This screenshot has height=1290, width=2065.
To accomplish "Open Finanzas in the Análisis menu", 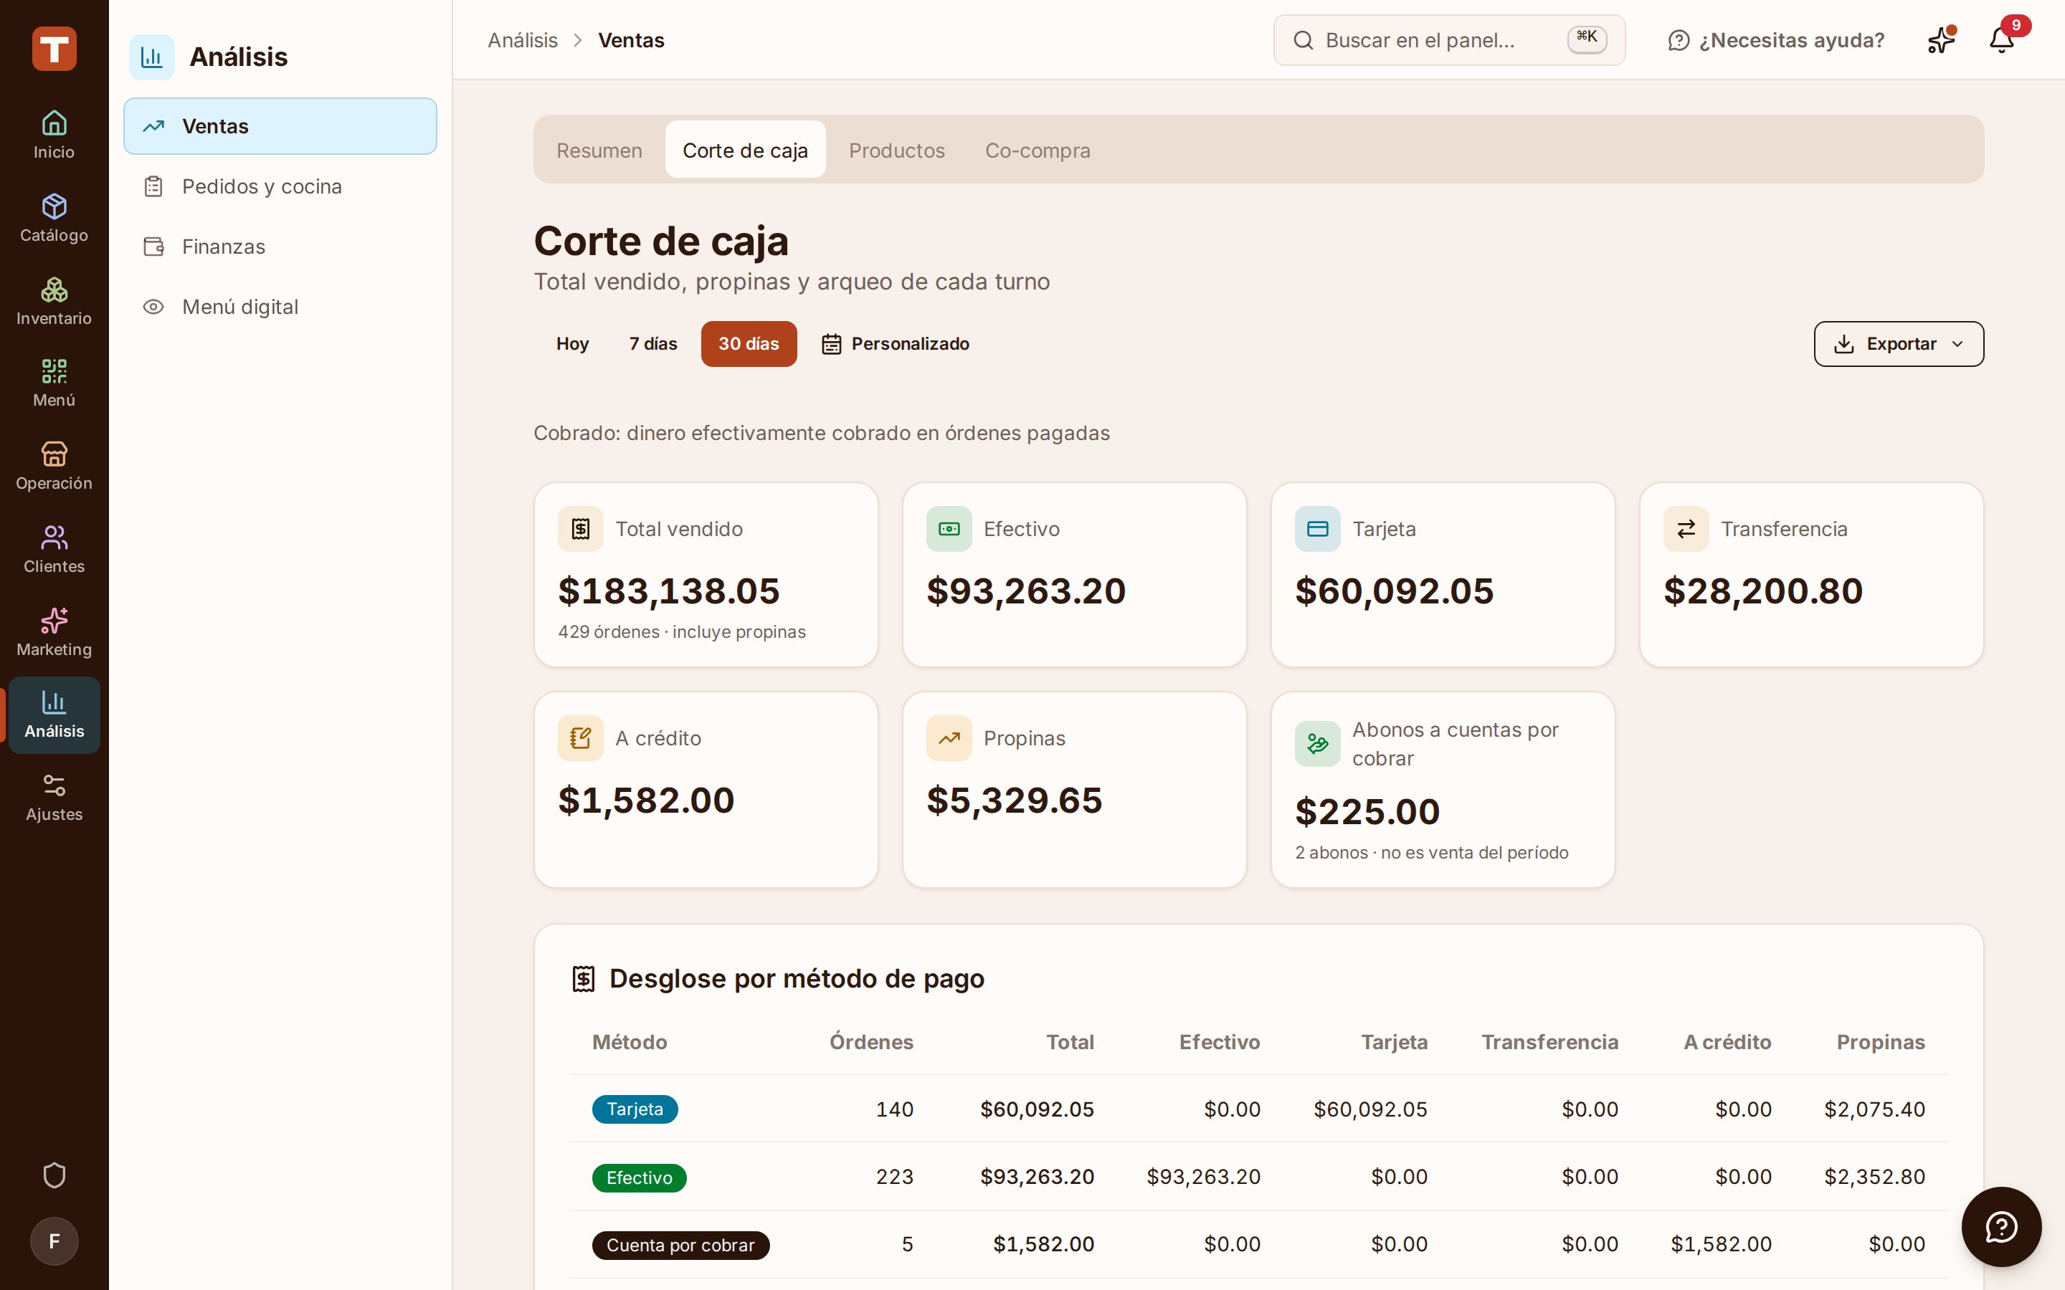I will point(280,247).
